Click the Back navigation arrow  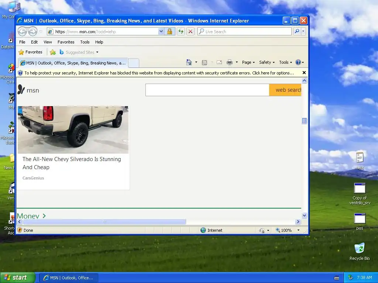[23, 31]
